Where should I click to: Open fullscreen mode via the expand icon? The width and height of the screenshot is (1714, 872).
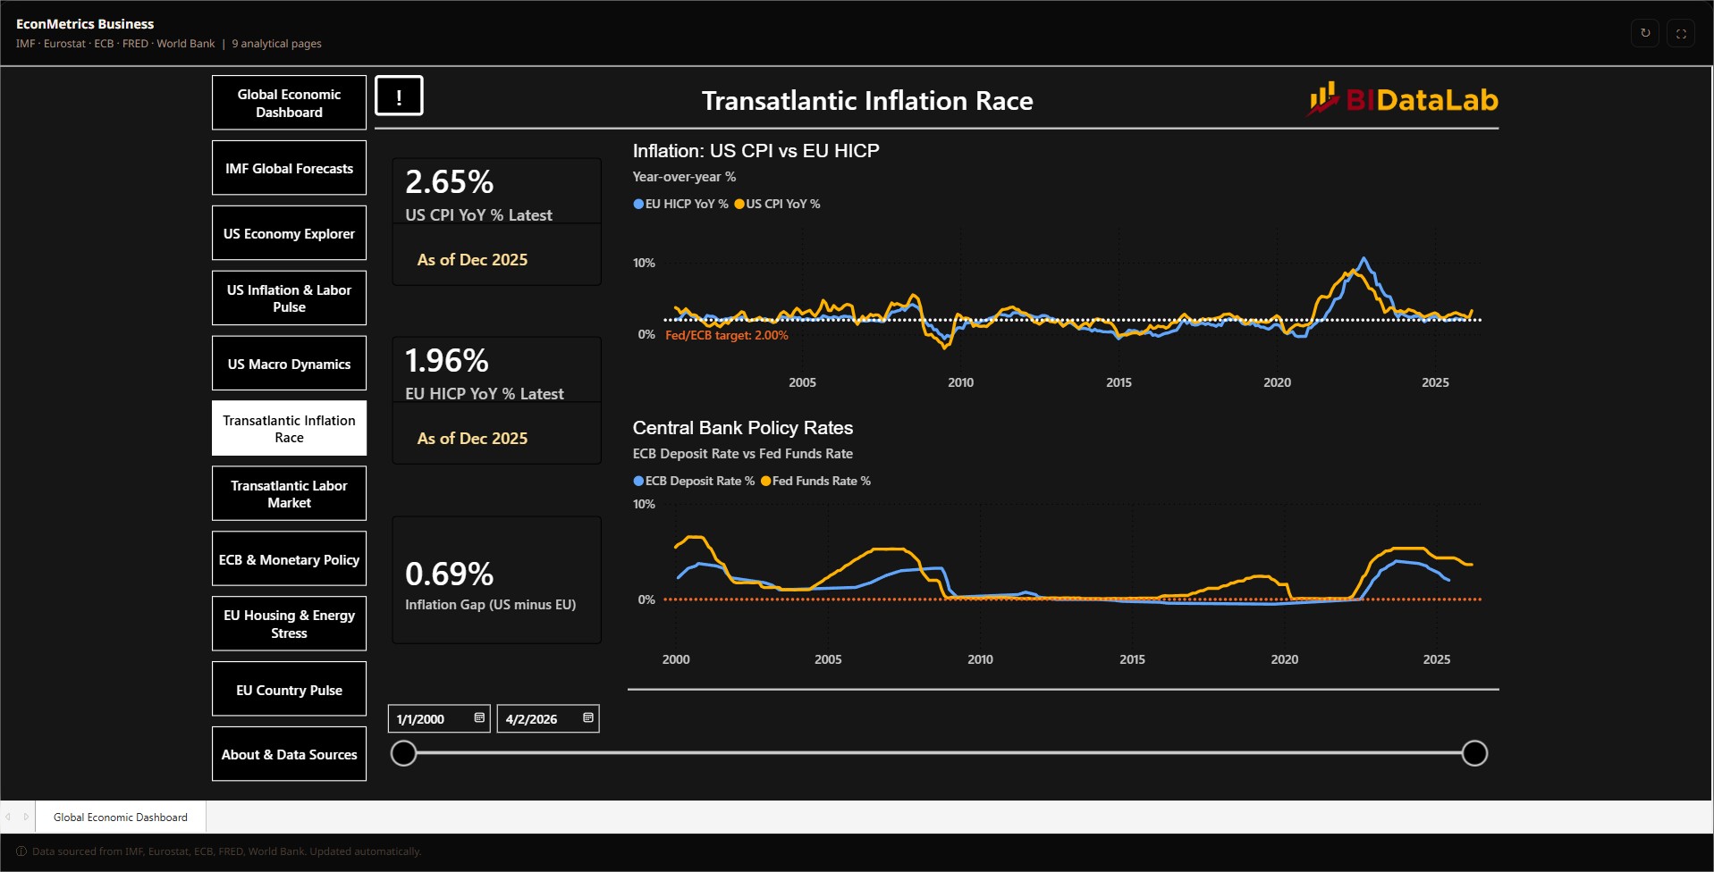coord(1681,33)
